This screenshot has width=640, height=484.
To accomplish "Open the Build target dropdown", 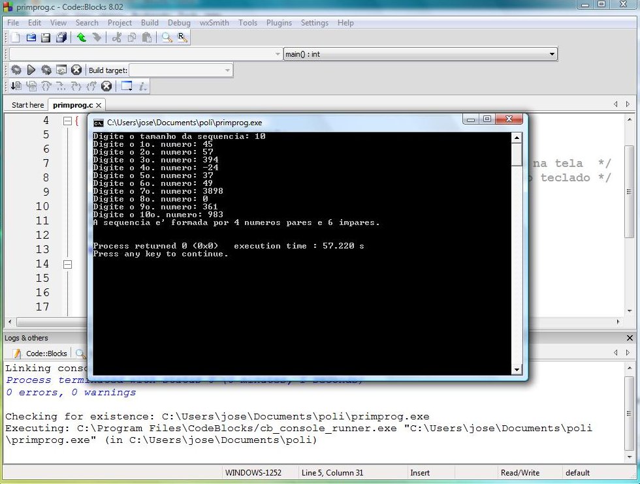I will pyautogui.click(x=227, y=70).
